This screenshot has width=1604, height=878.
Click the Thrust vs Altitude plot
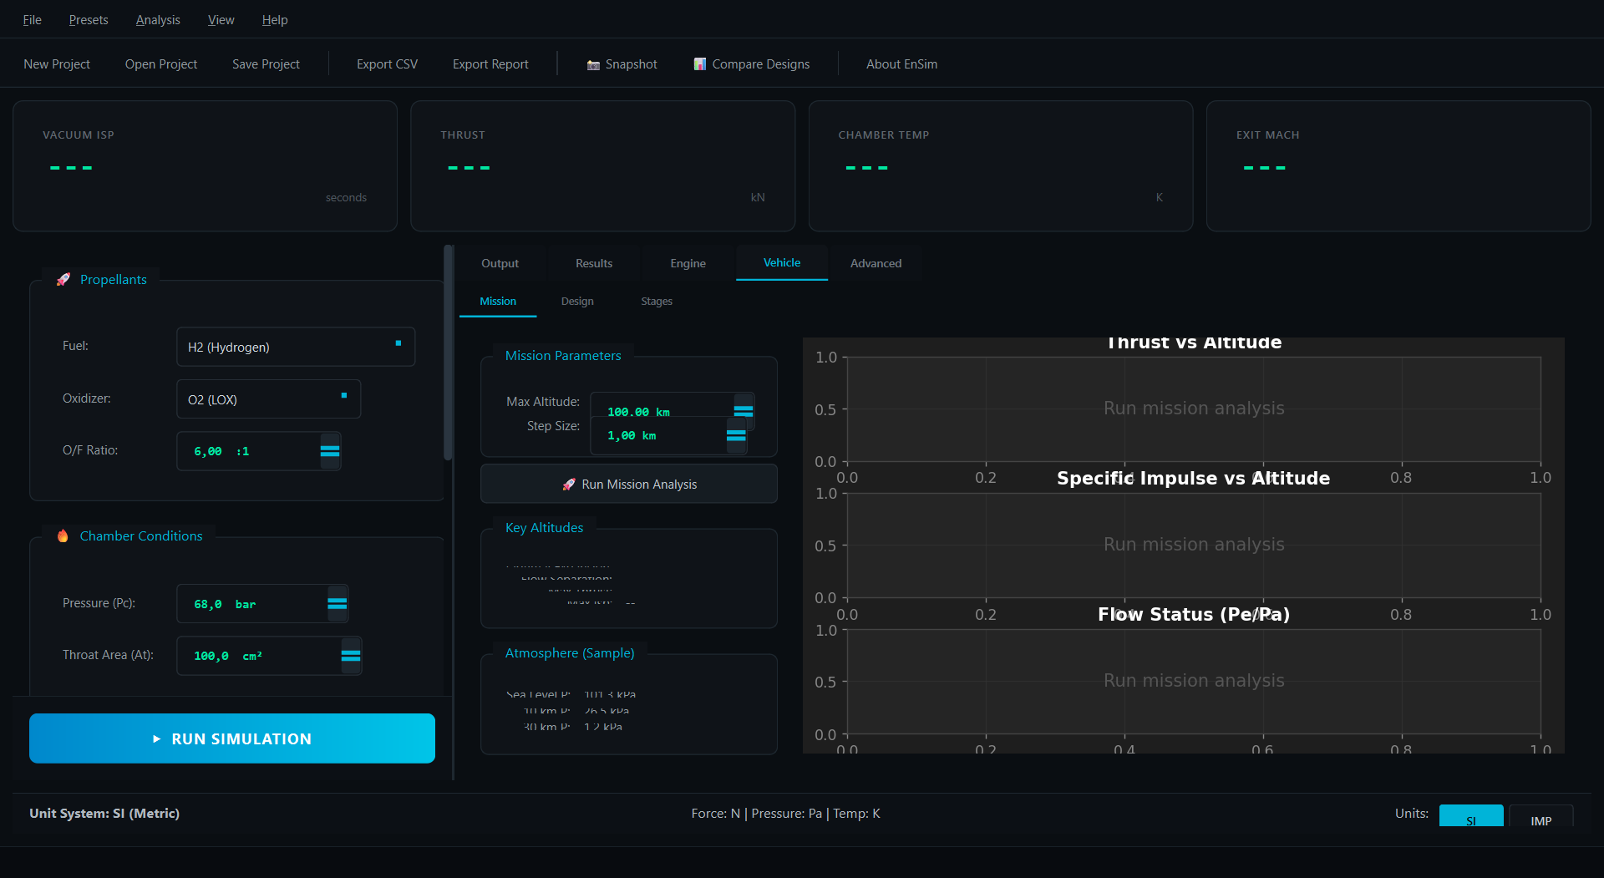1194,409
